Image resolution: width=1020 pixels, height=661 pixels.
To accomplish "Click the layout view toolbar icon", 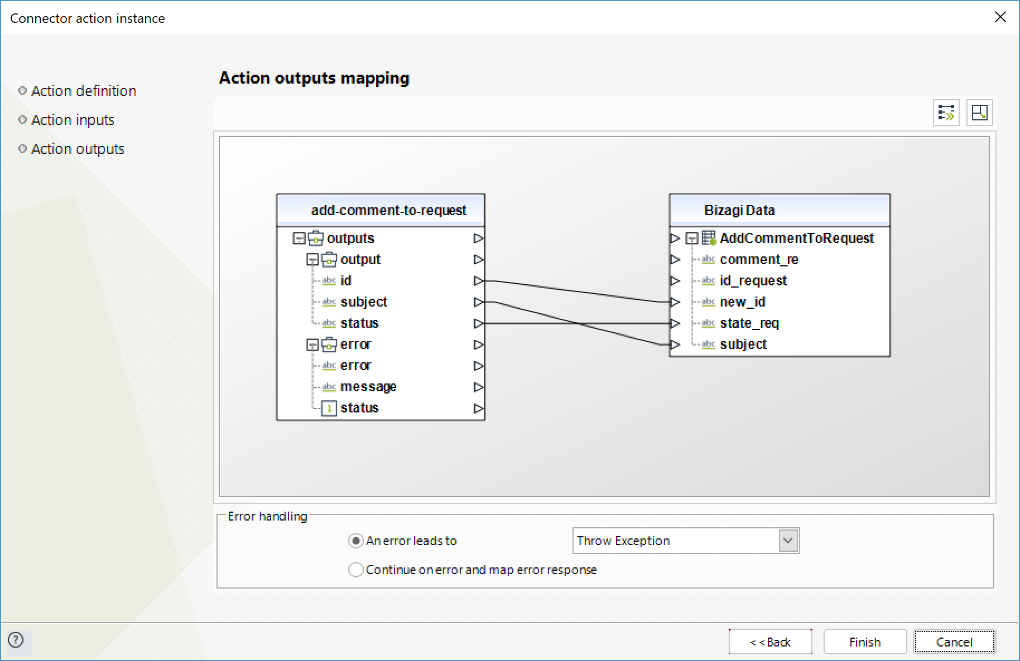I will (x=979, y=113).
